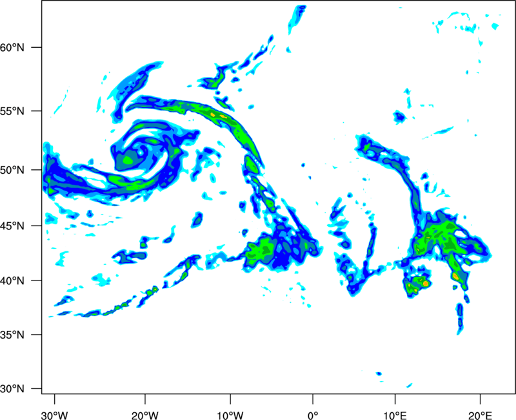Click the 0° longitude label

313,415
